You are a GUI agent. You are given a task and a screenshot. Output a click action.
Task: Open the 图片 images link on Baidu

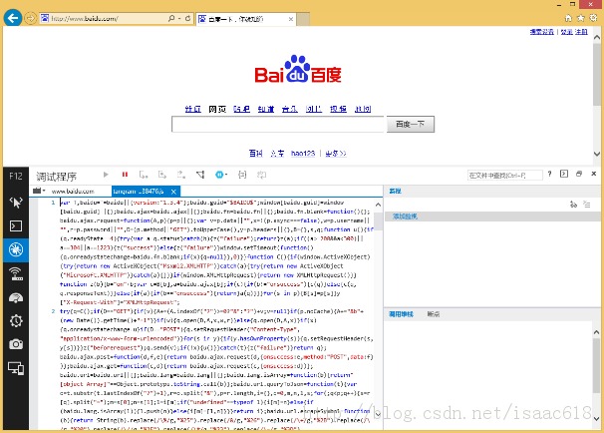click(x=314, y=109)
